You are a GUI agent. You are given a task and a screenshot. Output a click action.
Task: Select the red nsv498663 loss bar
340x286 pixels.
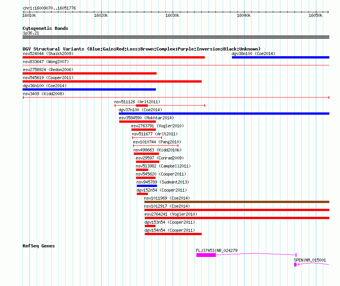146,154
